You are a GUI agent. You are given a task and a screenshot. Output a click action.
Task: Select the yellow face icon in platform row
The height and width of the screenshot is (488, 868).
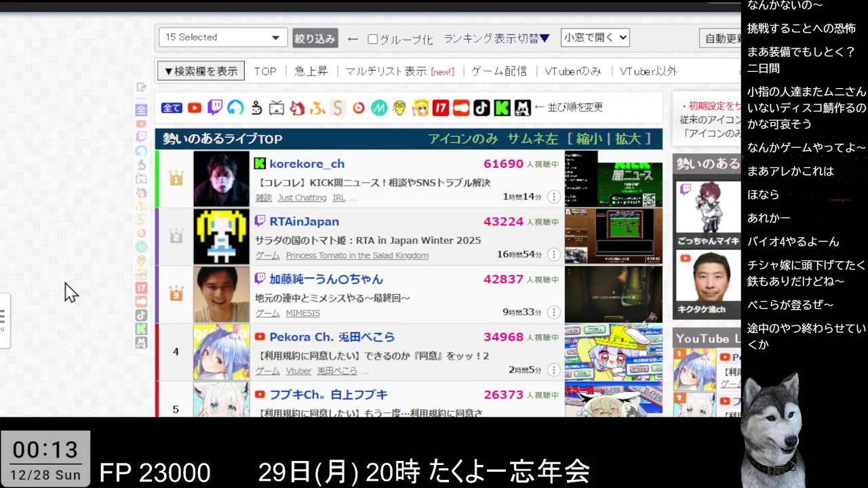(399, 108)
